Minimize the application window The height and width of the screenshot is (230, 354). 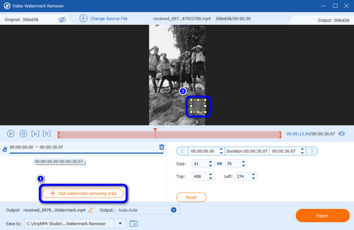pos(323,6)
